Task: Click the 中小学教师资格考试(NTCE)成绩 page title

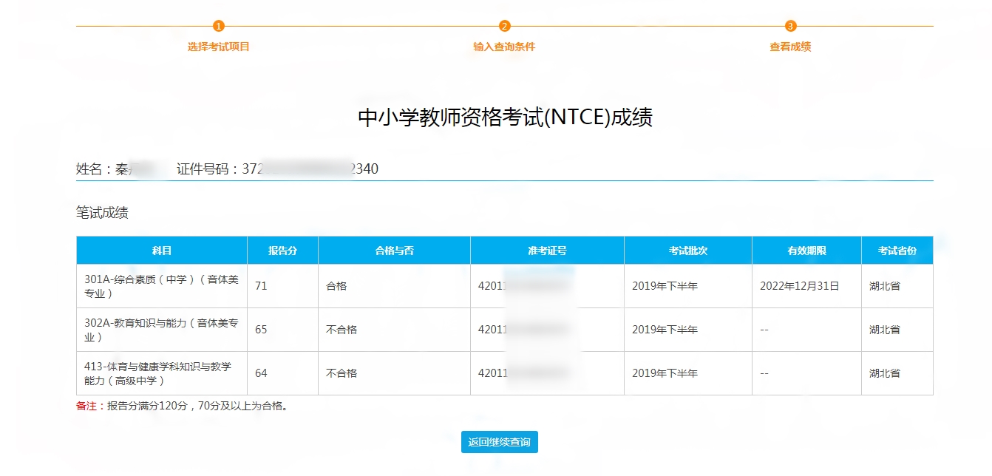Action: (505, 118)
